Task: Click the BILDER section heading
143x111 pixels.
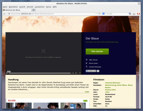Action: point(12,100)
